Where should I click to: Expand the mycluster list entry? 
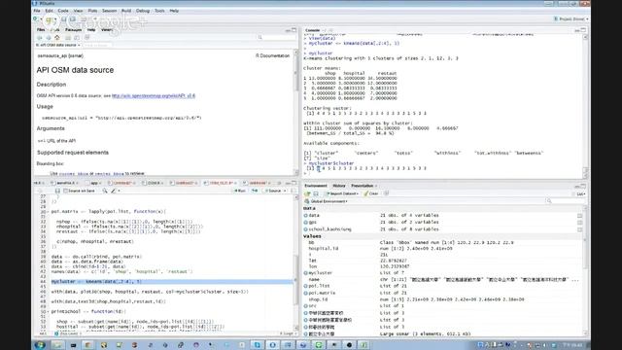coord(306,273)
